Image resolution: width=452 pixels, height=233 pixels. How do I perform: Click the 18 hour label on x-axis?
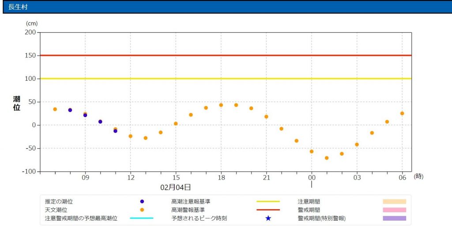click(x=221, y=178)
